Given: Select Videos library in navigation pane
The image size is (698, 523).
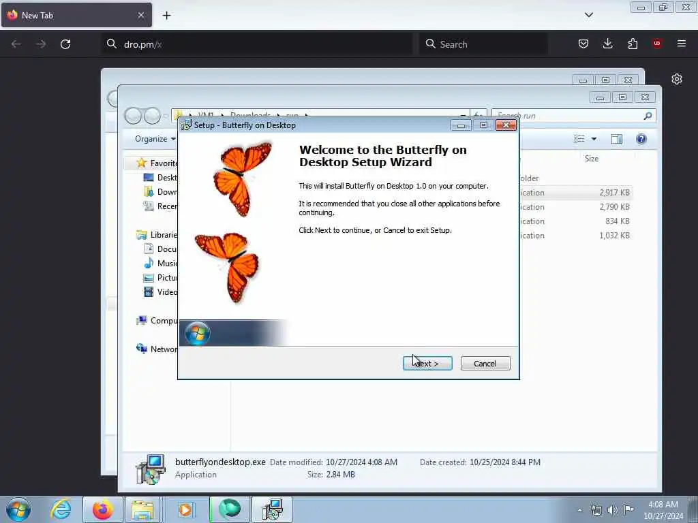Looking at the screenshot, I should coord(160,291).
